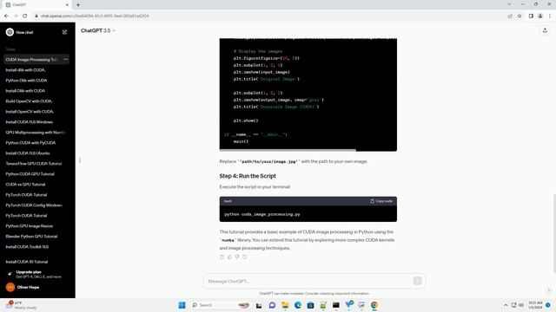556x312 pixels.
Task: Click the page vertical scrollbar
Action: click(554, 233)
